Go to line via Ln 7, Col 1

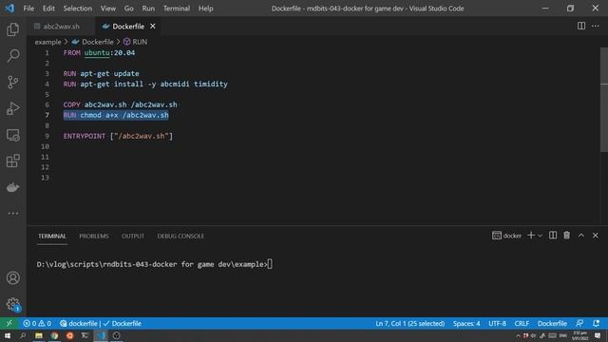[x=409, y=323]
